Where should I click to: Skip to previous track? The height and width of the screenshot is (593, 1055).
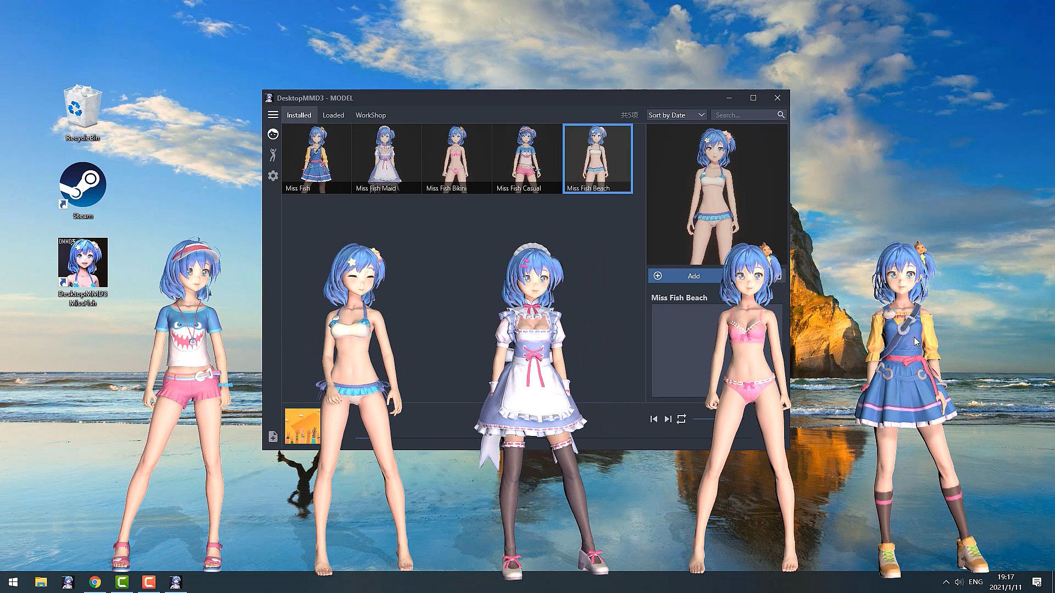(653, 419)
